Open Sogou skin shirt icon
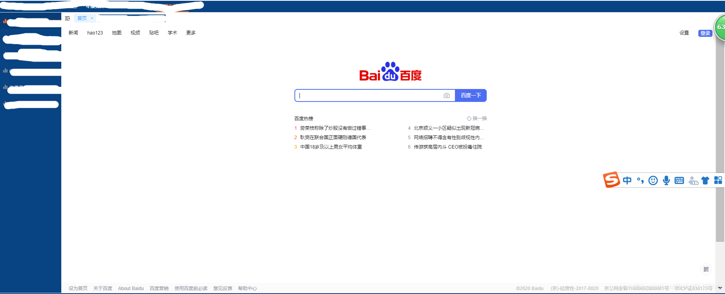 click(x=705, y=180)
